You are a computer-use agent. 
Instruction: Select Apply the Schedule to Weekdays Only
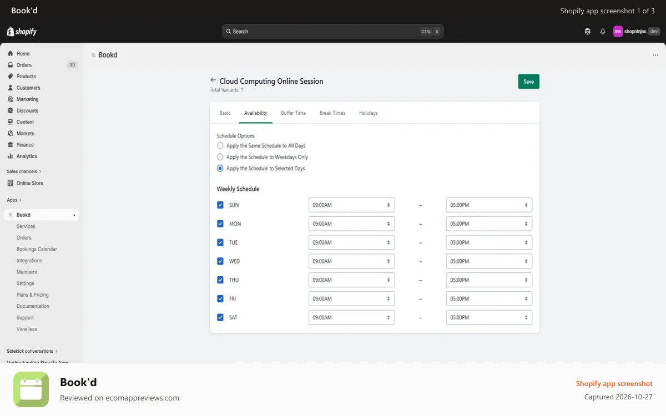[x=220, y=157]
